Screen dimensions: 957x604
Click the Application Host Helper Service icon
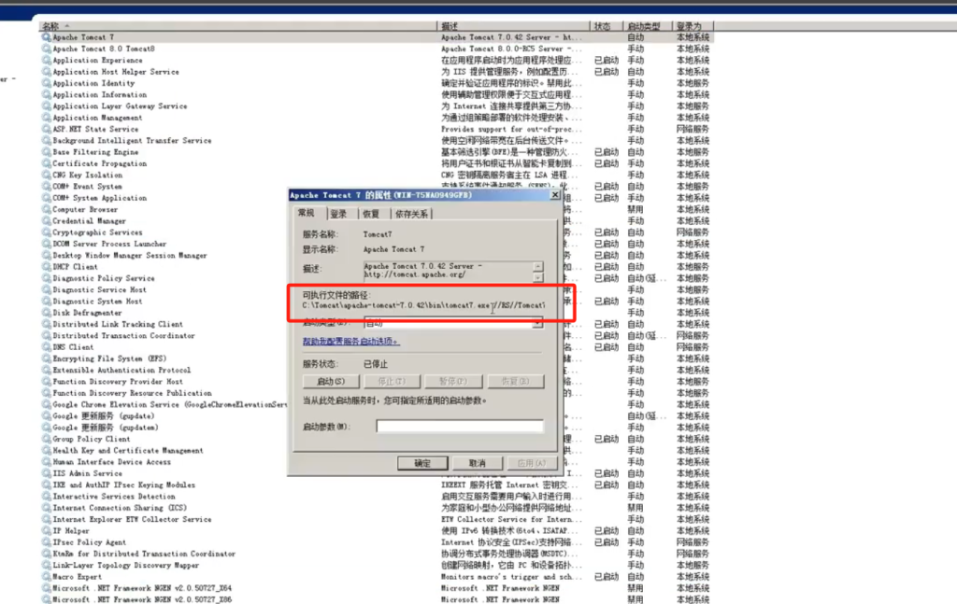(x=47, y=72)
